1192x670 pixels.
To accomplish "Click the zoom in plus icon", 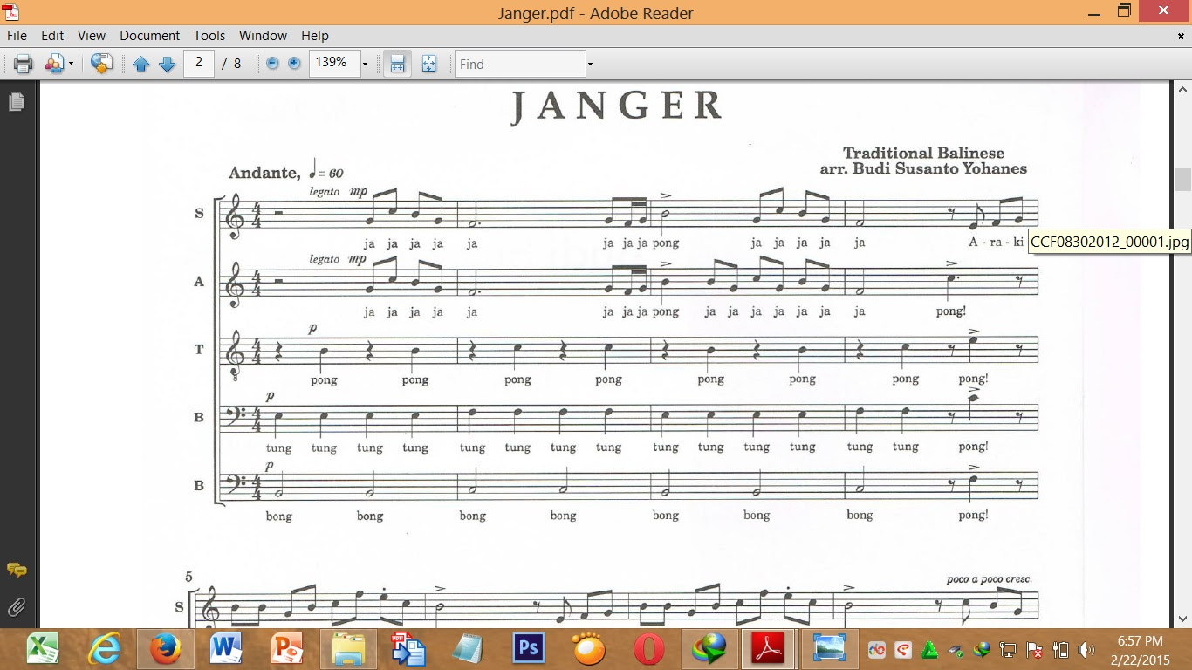I will tap(294, 64).
